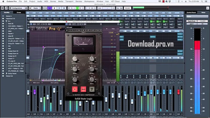Screen dimensions: 210x118
Task: Switch to the Zones tab
Action: click(19, 12)
